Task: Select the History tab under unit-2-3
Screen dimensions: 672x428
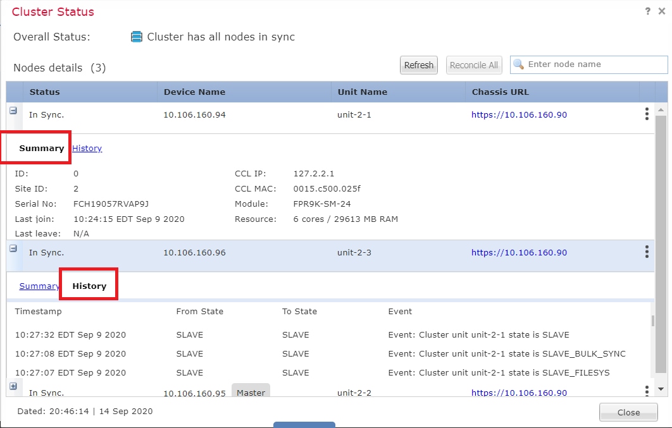Action: click(89, 286)
